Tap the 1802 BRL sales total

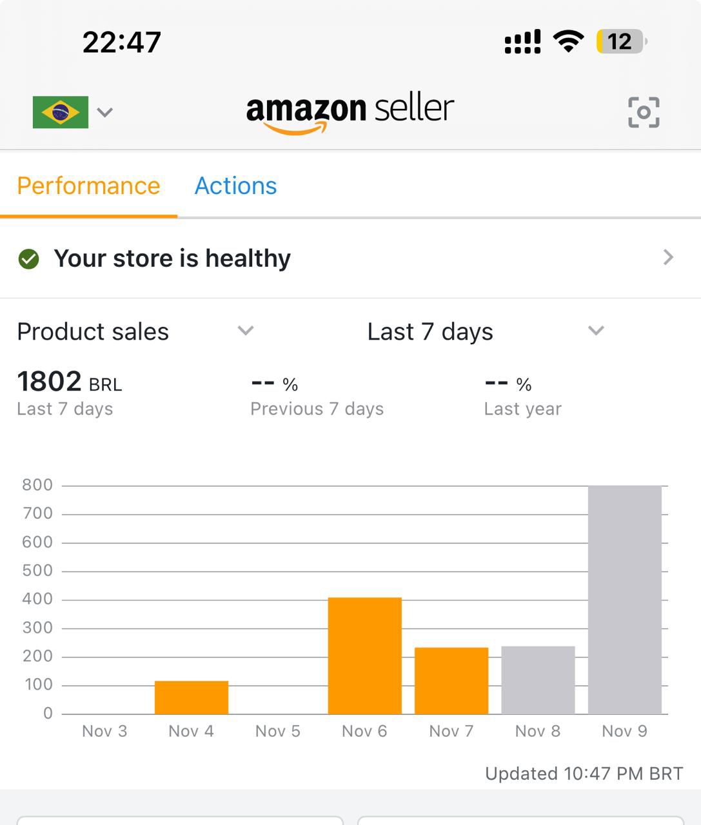pyautogui.click(x=69, y=382)
